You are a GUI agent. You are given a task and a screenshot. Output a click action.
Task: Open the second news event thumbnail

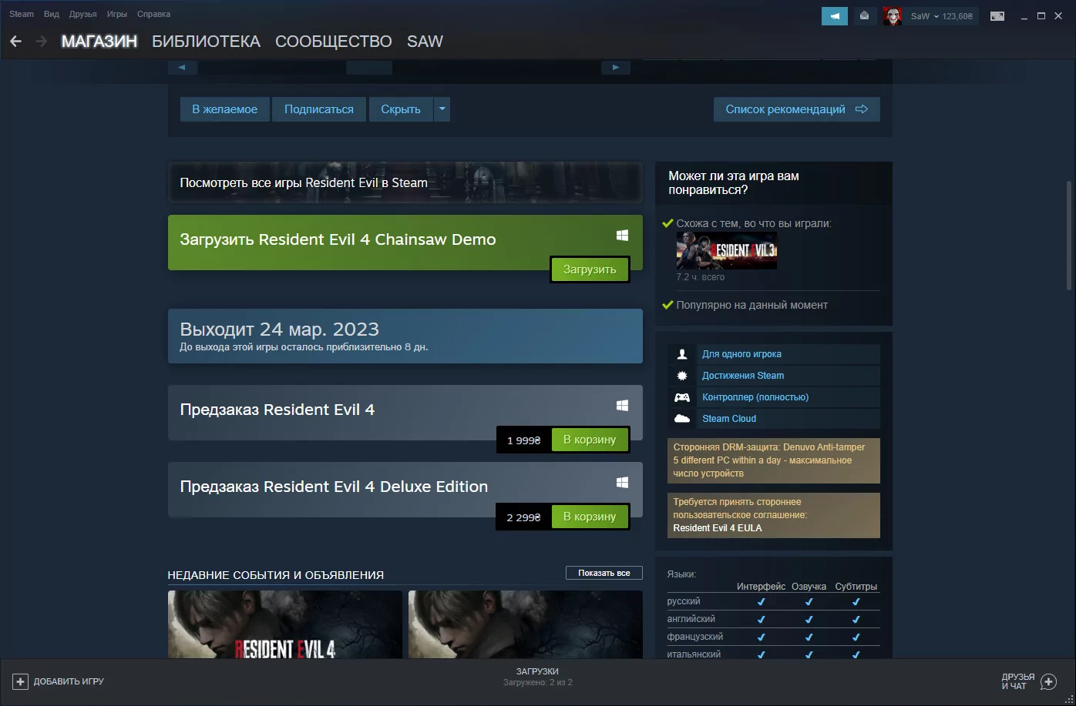point(526,624)
